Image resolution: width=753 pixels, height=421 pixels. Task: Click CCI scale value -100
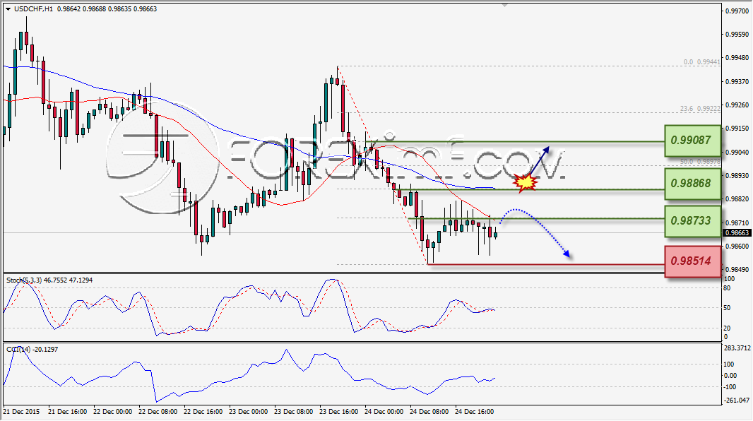(730, 387)
